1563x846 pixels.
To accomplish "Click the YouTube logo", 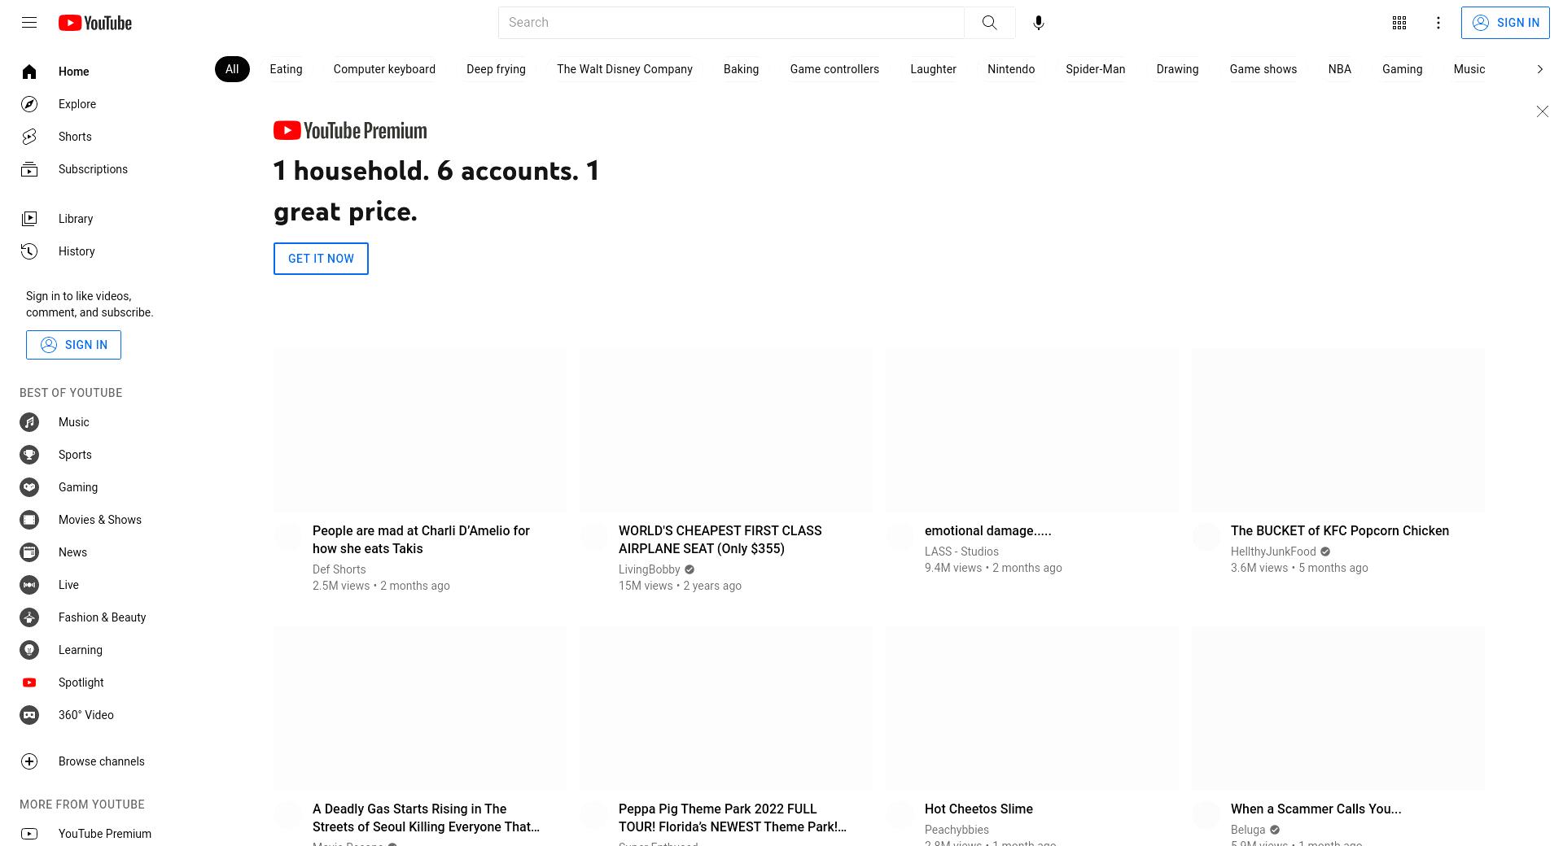I will (x=95, y=23).
